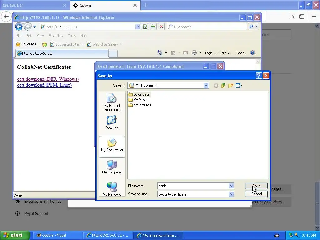The height and width of the screenshot is (240, 320).
Task: Click the Up One Level folder icon
Action: pyautogui.click(x=223, y=85)
